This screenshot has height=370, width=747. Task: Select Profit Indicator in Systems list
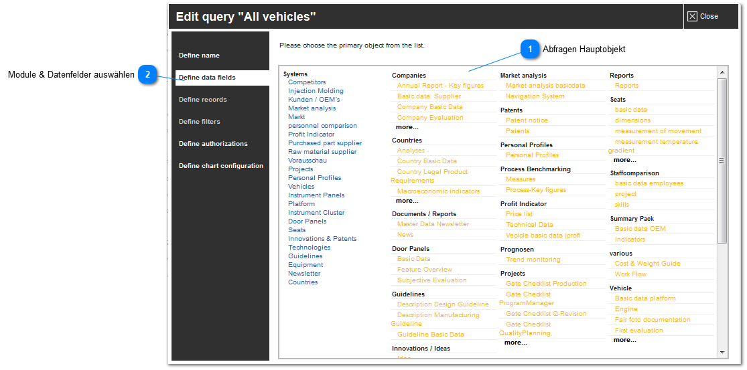312,134
